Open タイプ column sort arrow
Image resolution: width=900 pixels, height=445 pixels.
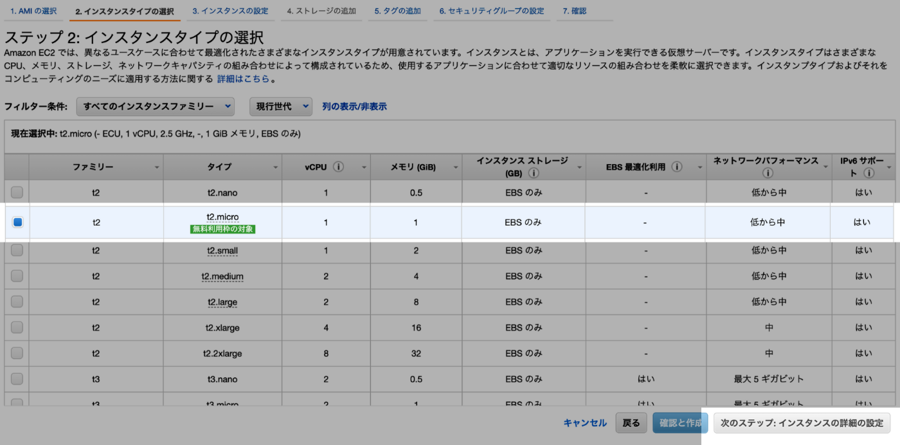276,167
